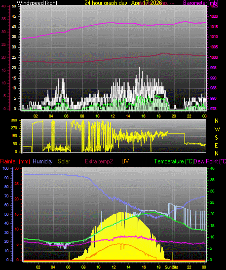Select the "Solar" legend label
Screen dimensions: 226x270
tap(64, 161)
